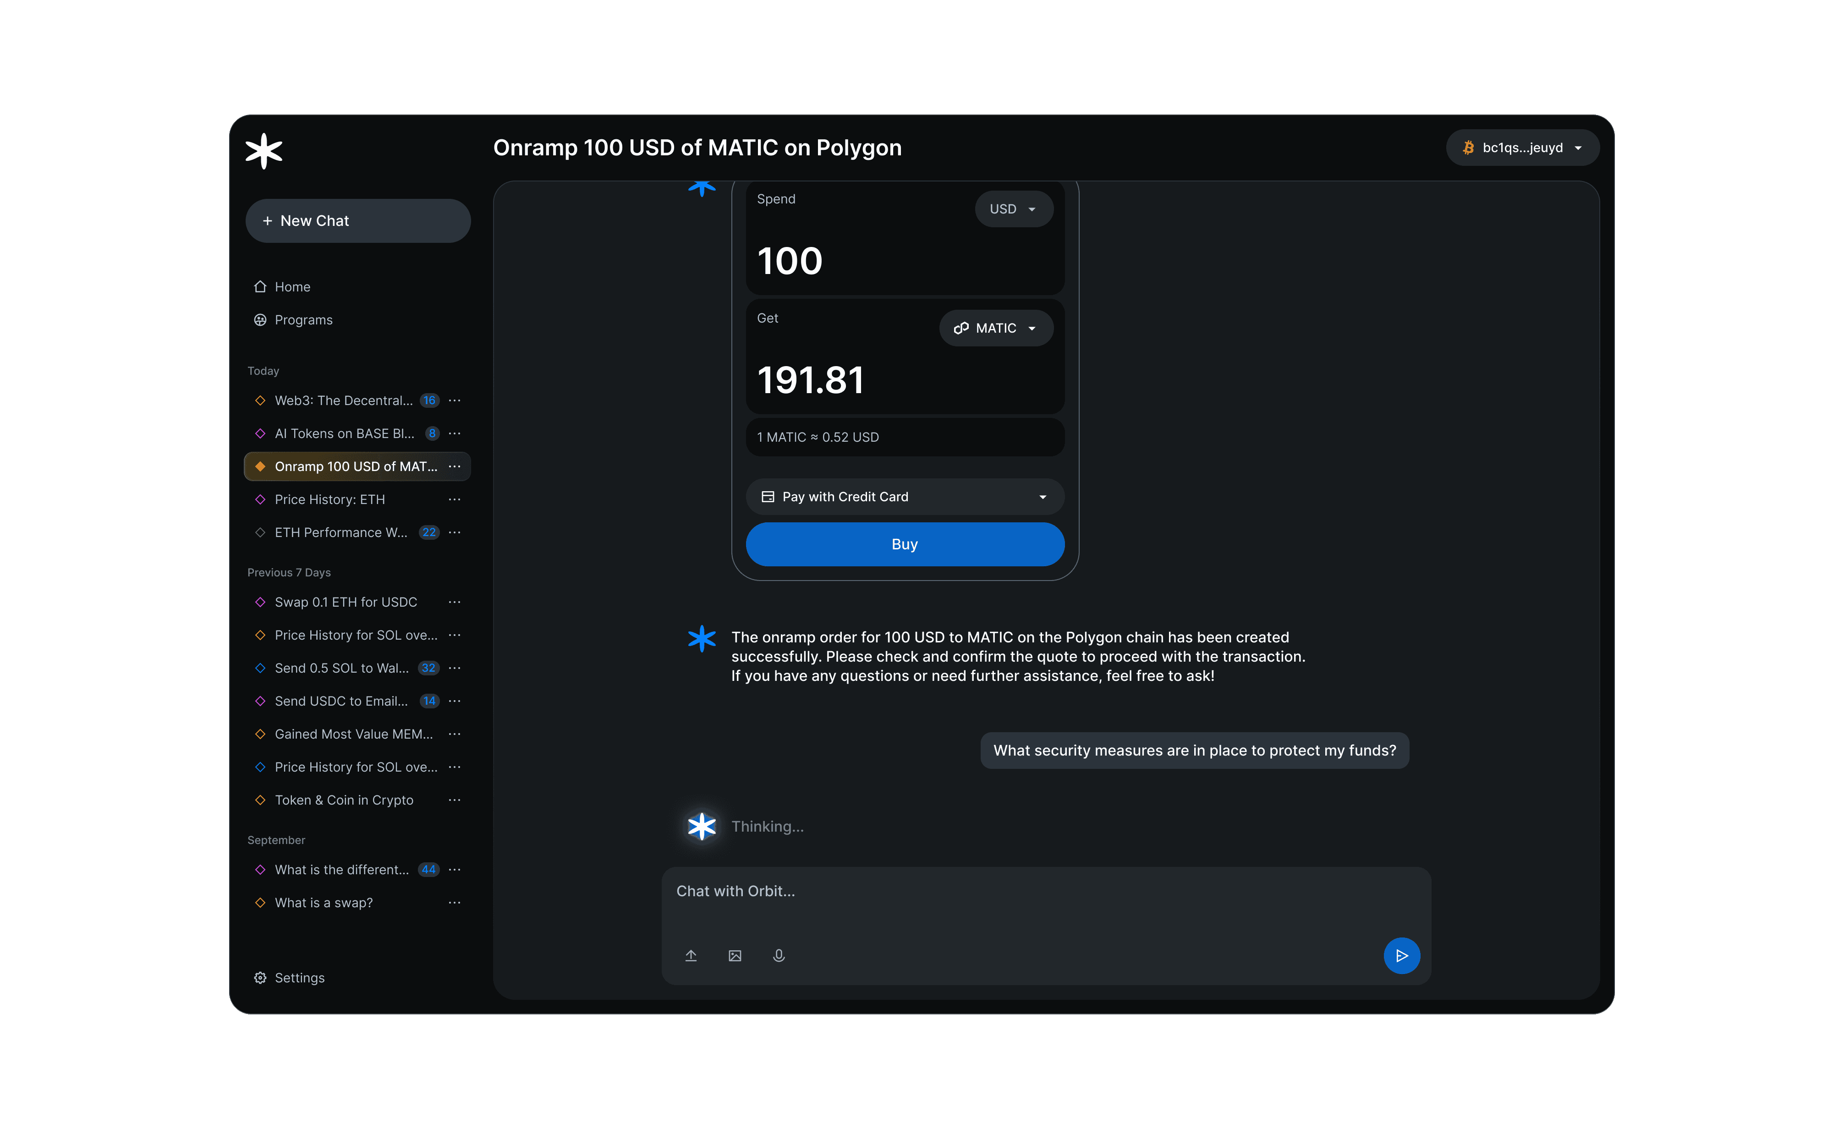Open the MATIC token selector
This screenshot has width=1844, height=1129.
click(x=995, y=329)
